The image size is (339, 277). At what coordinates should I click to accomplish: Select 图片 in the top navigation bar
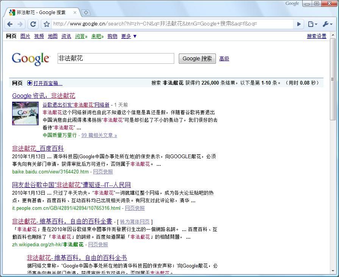point(25,36)
